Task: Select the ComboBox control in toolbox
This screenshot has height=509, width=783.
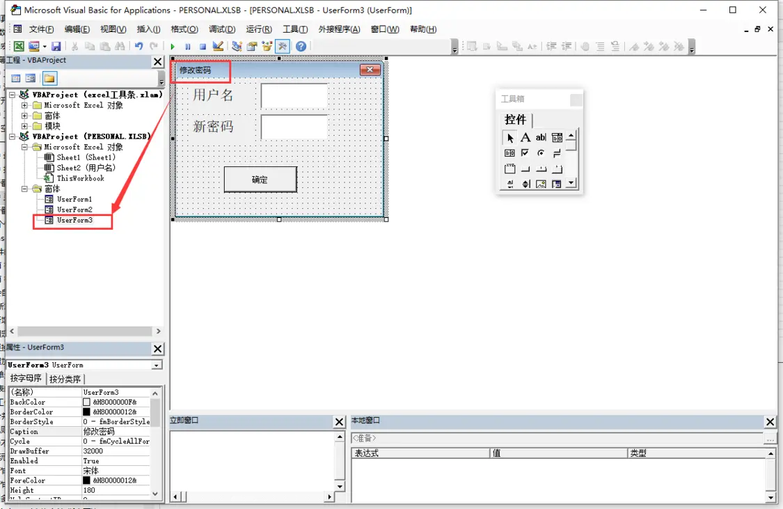Action: (557, 137)
